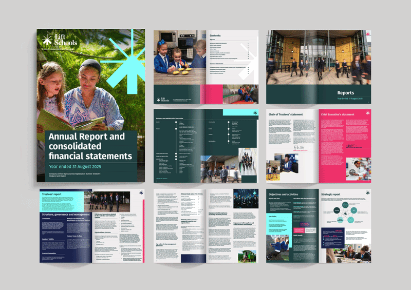Viewport: 411px width, 290px height.
Task: Select the 'Year ended 31 August 2025' cover subtitle
Action: click(x=75, y=167)
